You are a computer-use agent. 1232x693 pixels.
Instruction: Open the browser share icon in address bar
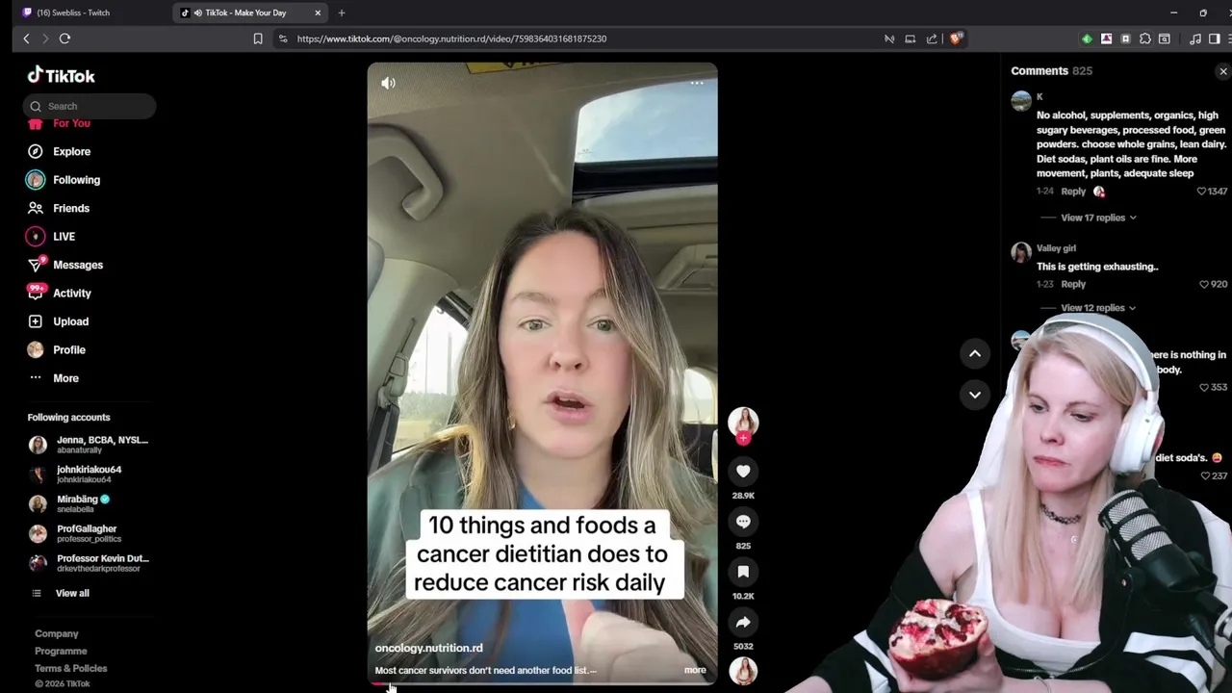click(x=932, y=38)
